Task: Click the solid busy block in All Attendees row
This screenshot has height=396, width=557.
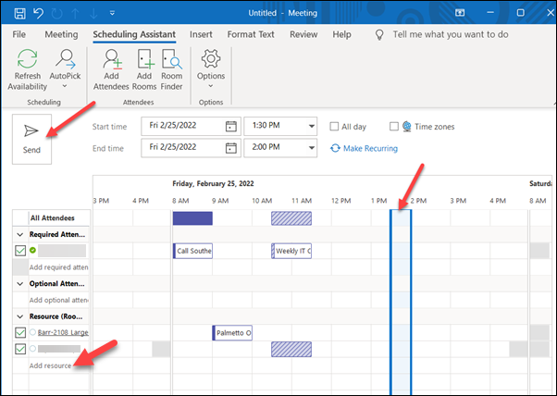Action: pos(192,218)
